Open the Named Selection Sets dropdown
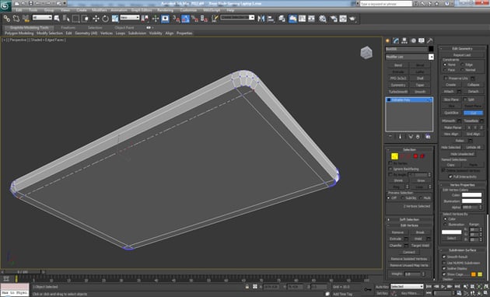 point(237,17)
